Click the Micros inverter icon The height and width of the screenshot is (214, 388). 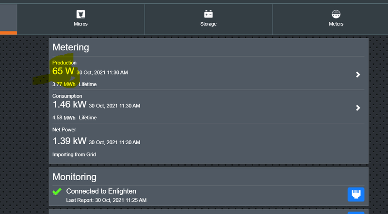81,14
